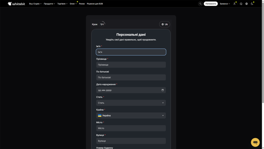Open the globe language icon in header
This screenshot has height=149, width=264.
247,4
